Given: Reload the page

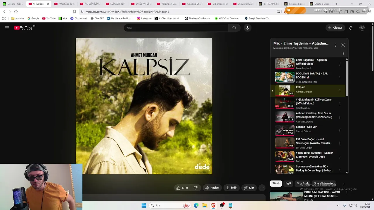Looking at the screenshot, I should pos(16,12).
